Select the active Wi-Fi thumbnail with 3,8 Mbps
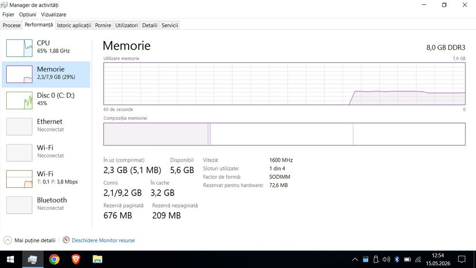Screen dimensions: 476x268 point(19,179)
